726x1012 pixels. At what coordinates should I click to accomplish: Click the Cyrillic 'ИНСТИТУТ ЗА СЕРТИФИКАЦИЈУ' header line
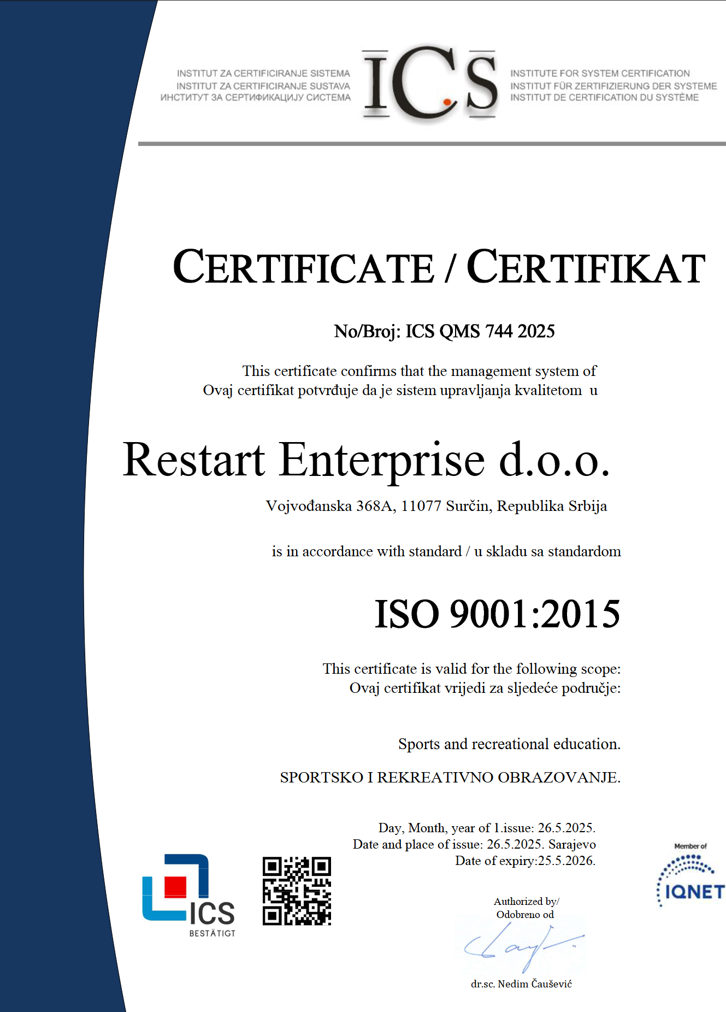tap(255, 98)
